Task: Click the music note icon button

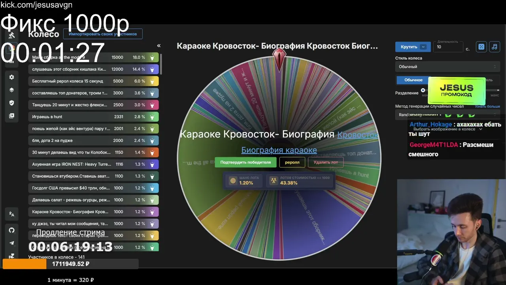Action: coord(494,47)
